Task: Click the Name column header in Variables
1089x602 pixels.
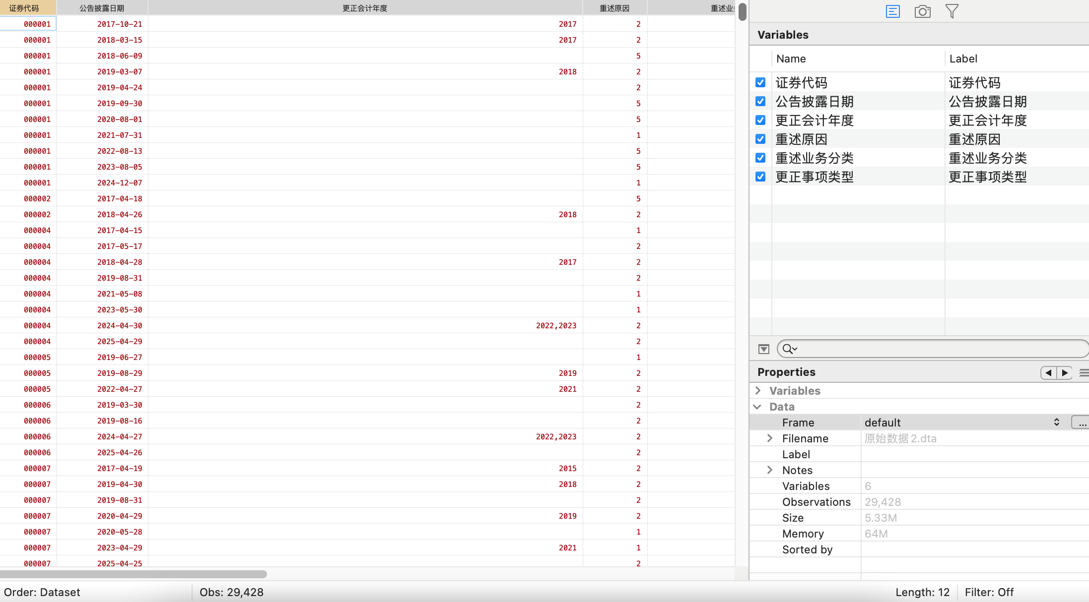Action: click(x=791, y=59)
